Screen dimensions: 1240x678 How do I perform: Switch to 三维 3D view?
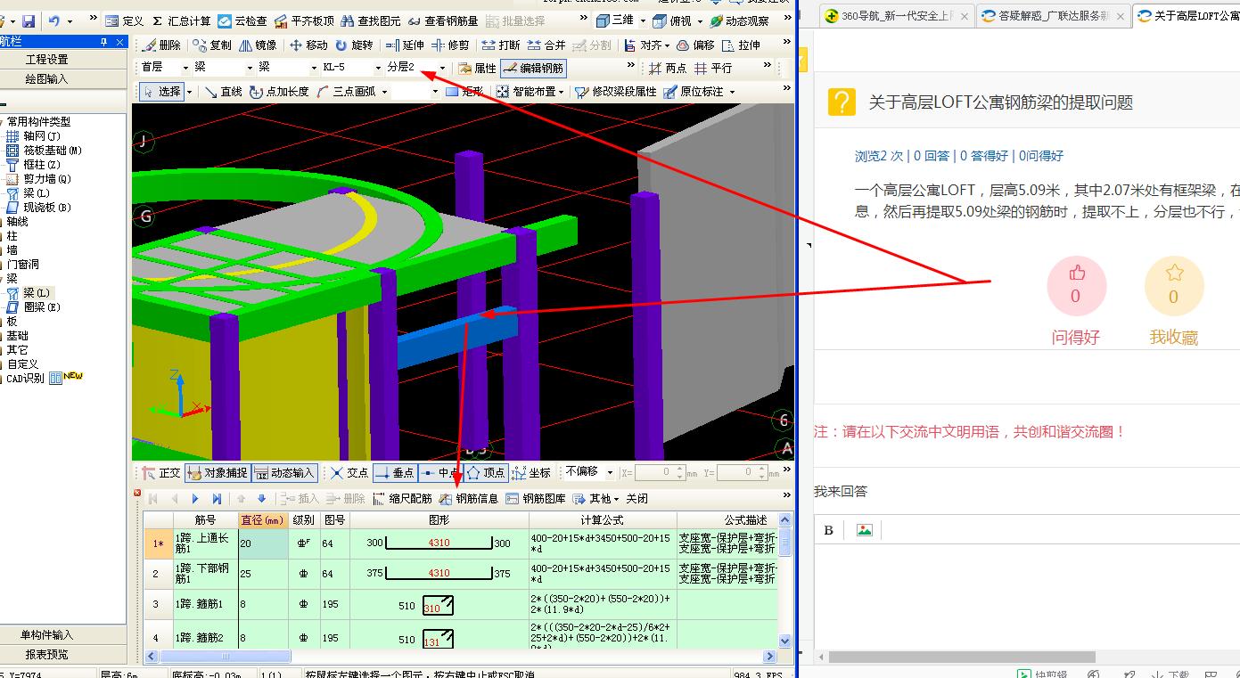tap(615, 20)
